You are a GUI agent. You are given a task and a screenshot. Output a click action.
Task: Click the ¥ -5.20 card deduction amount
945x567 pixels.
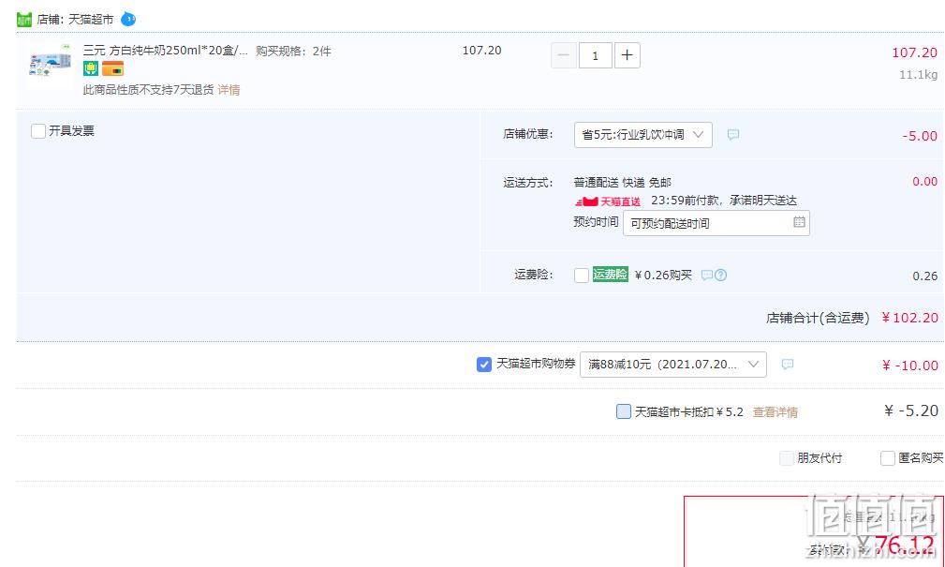tap(911, 410)
